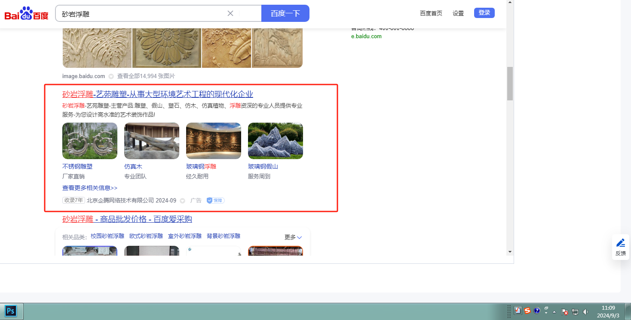
Task: Open the 设置 menu
Action: pyautogui.click(x=458, y=13)
